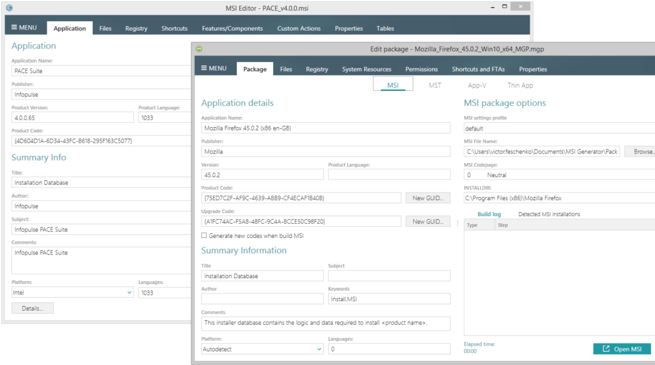Click the empty Product Language field
This screenshot has height=365, width=655.
pyautogui.click(x=390, y=175)
